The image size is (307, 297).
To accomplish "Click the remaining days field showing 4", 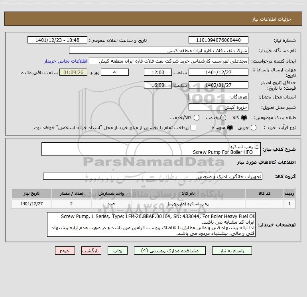I will pyautogui.click(x=115, y=73).
